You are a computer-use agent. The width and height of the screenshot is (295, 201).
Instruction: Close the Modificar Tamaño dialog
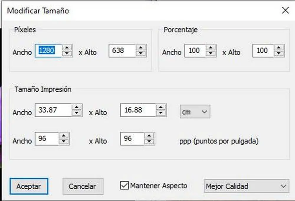285,11
